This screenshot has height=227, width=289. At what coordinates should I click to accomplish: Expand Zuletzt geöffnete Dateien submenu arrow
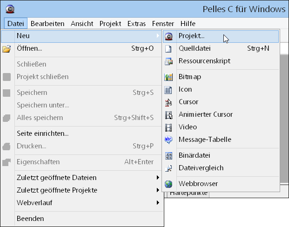158,178
